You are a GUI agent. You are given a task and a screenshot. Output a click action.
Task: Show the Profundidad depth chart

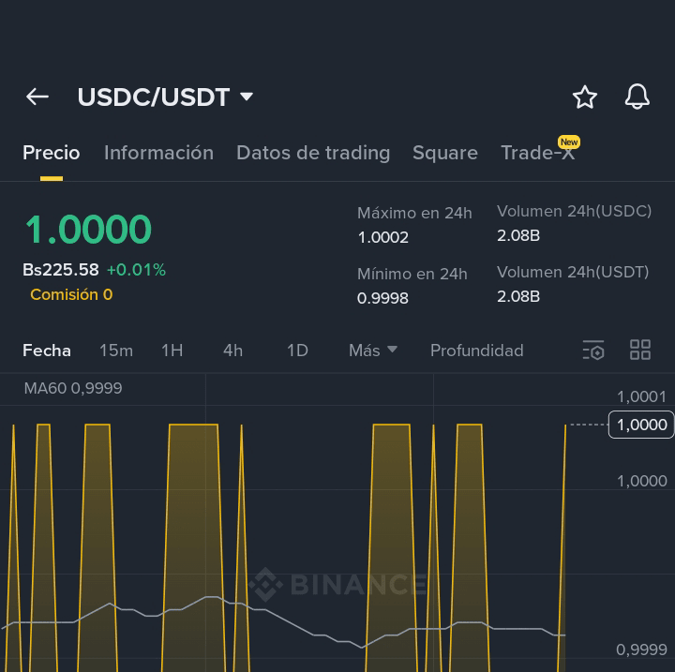tap(477, 351)
